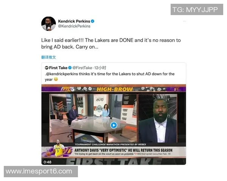Image resolution: width=227 pixels, height=181 pixels.
Task: Open the First Take account name
Action: click(58, 68)
